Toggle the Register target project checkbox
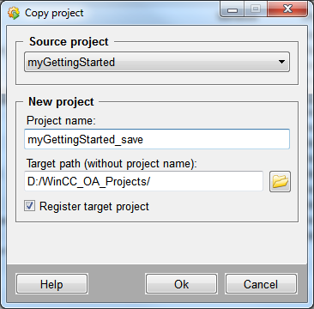 click(x=29, y=206)
